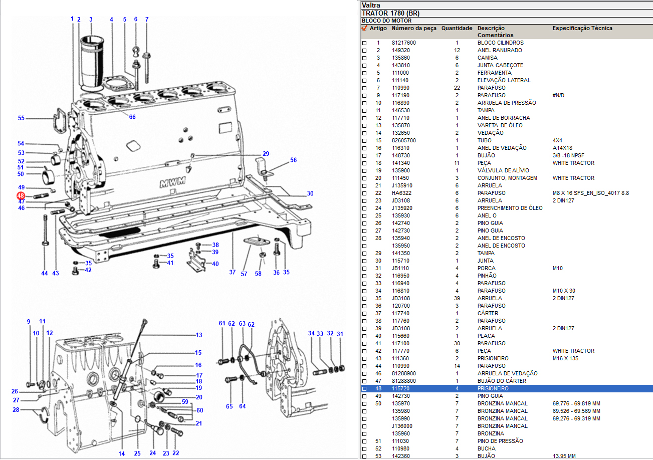Screen dimensions: 653x460
Task: Click the Quantidade column header
Action: pos(457,29)
